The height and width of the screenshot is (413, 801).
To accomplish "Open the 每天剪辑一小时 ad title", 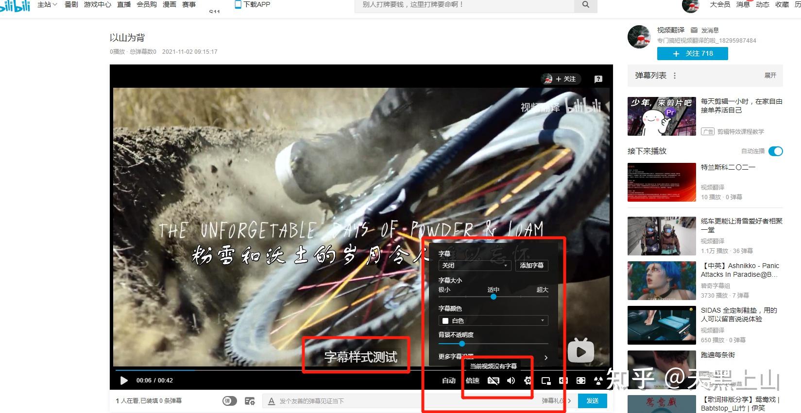I will click(742, 106).
